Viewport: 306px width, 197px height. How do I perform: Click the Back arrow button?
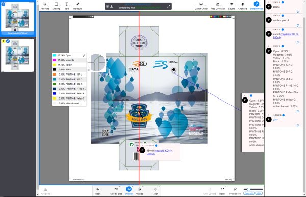click(x=98, y=191)
